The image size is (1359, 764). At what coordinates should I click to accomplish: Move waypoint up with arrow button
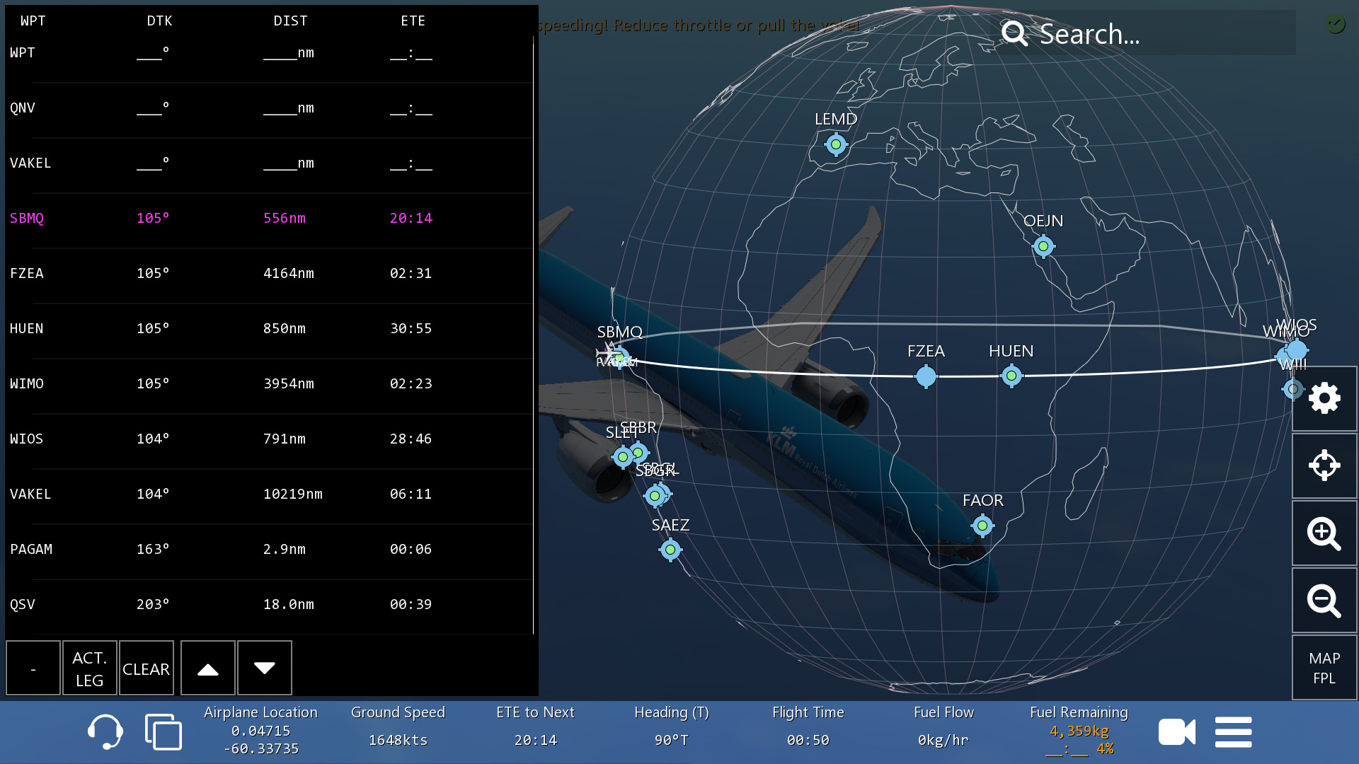(x=207, y=668)
